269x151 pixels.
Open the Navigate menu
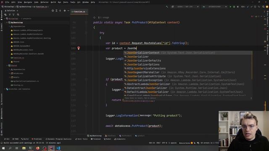(28, 2)
